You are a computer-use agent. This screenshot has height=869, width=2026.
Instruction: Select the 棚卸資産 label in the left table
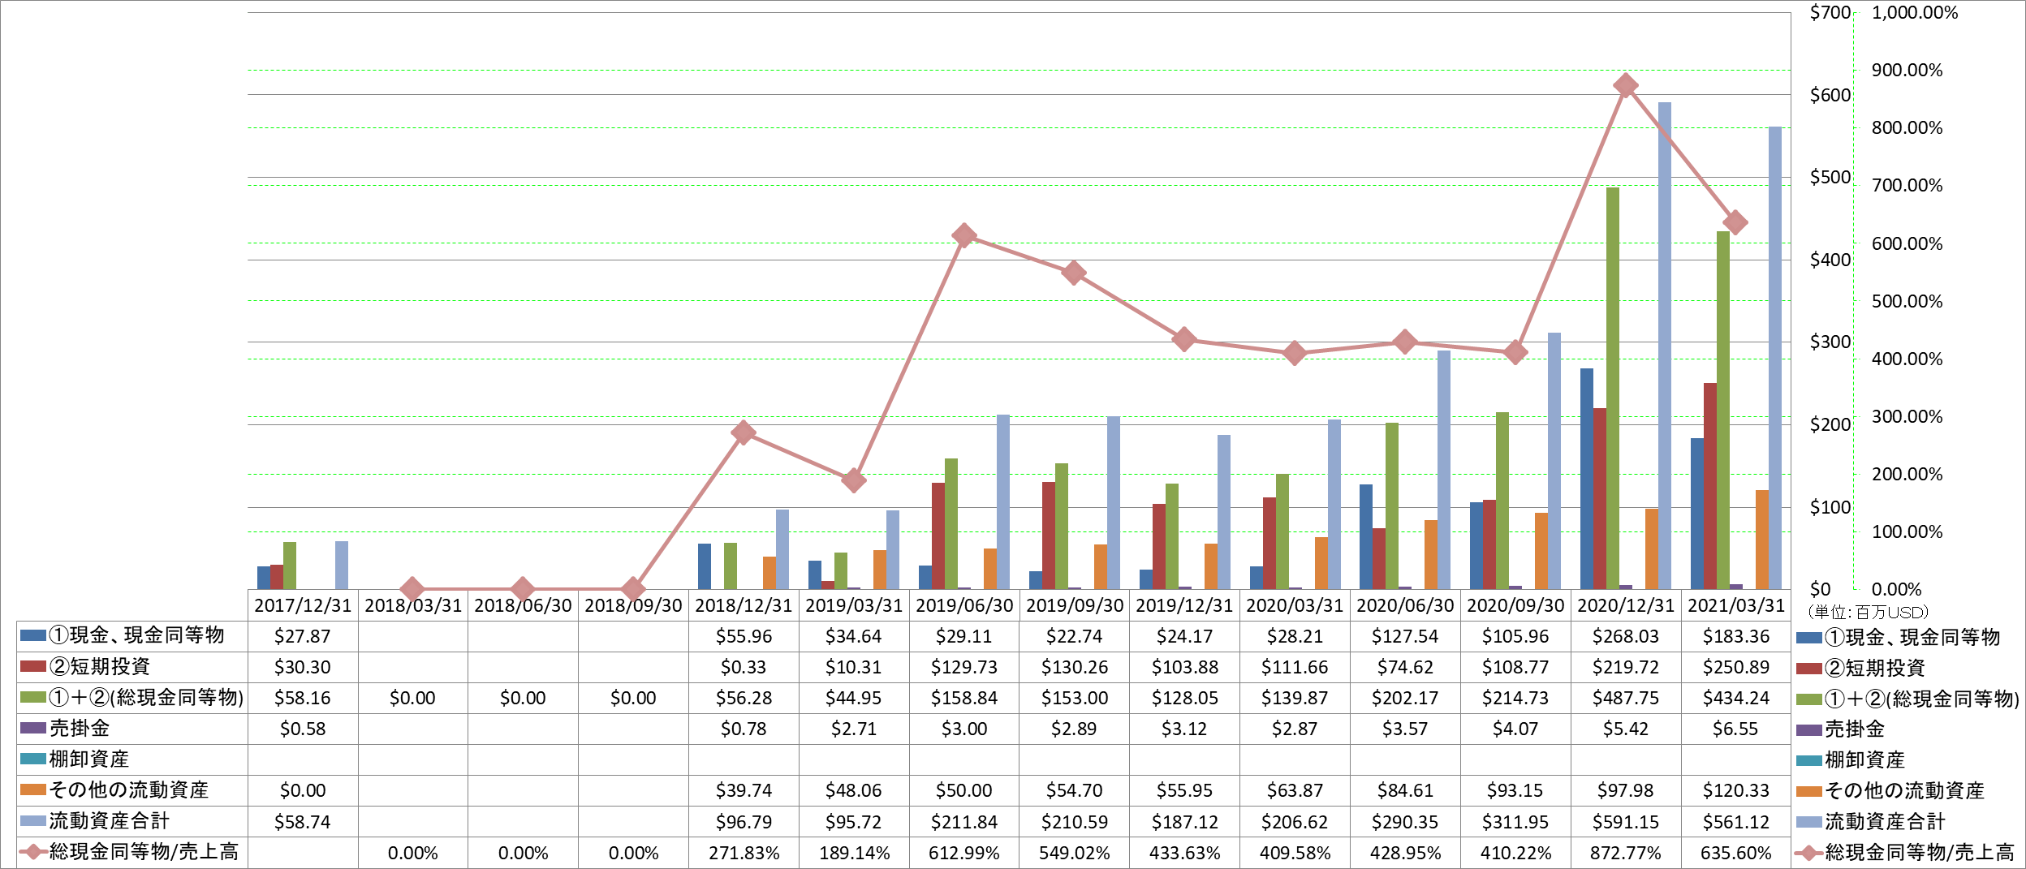(89, 759)
